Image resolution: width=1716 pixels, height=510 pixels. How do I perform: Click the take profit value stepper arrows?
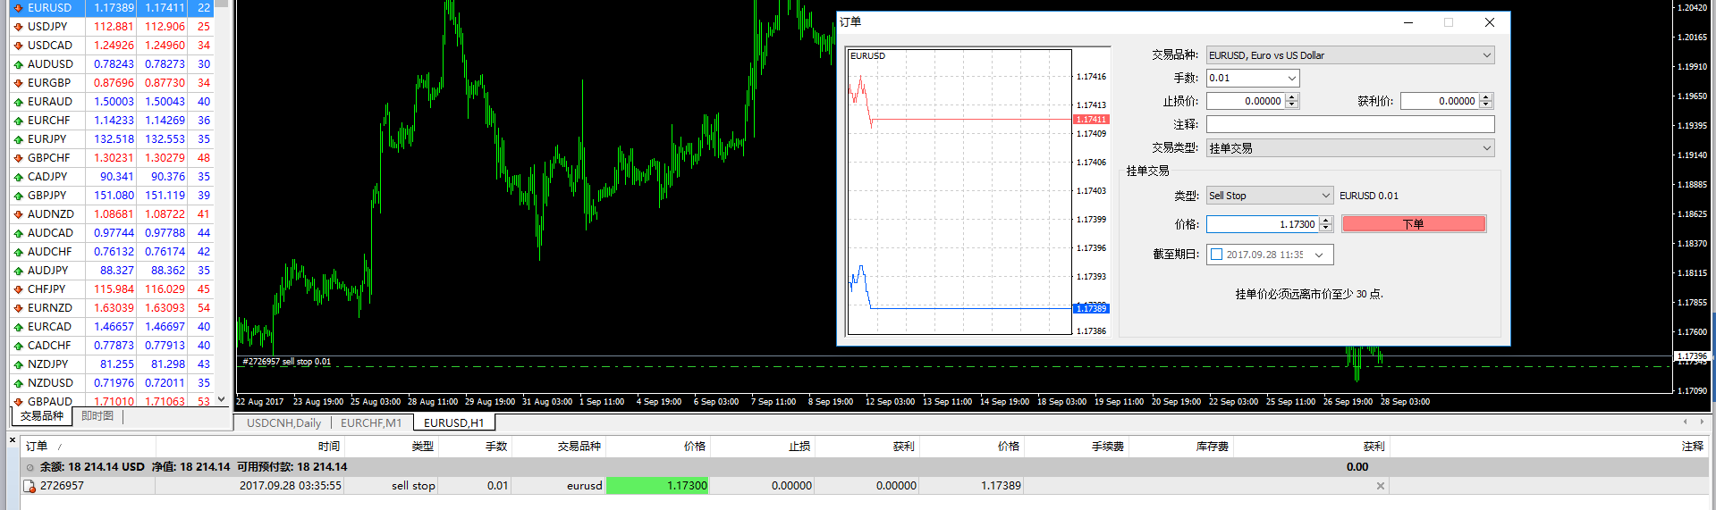click(1485, 102)
